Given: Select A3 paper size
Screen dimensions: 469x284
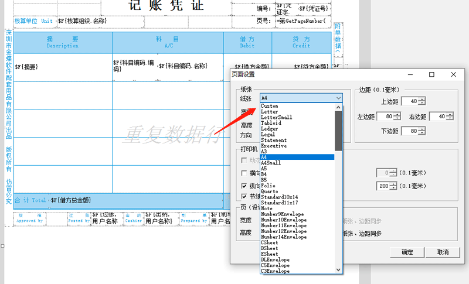Looking at the screenshot, I should pyautogui.click(x=297, y=152).
